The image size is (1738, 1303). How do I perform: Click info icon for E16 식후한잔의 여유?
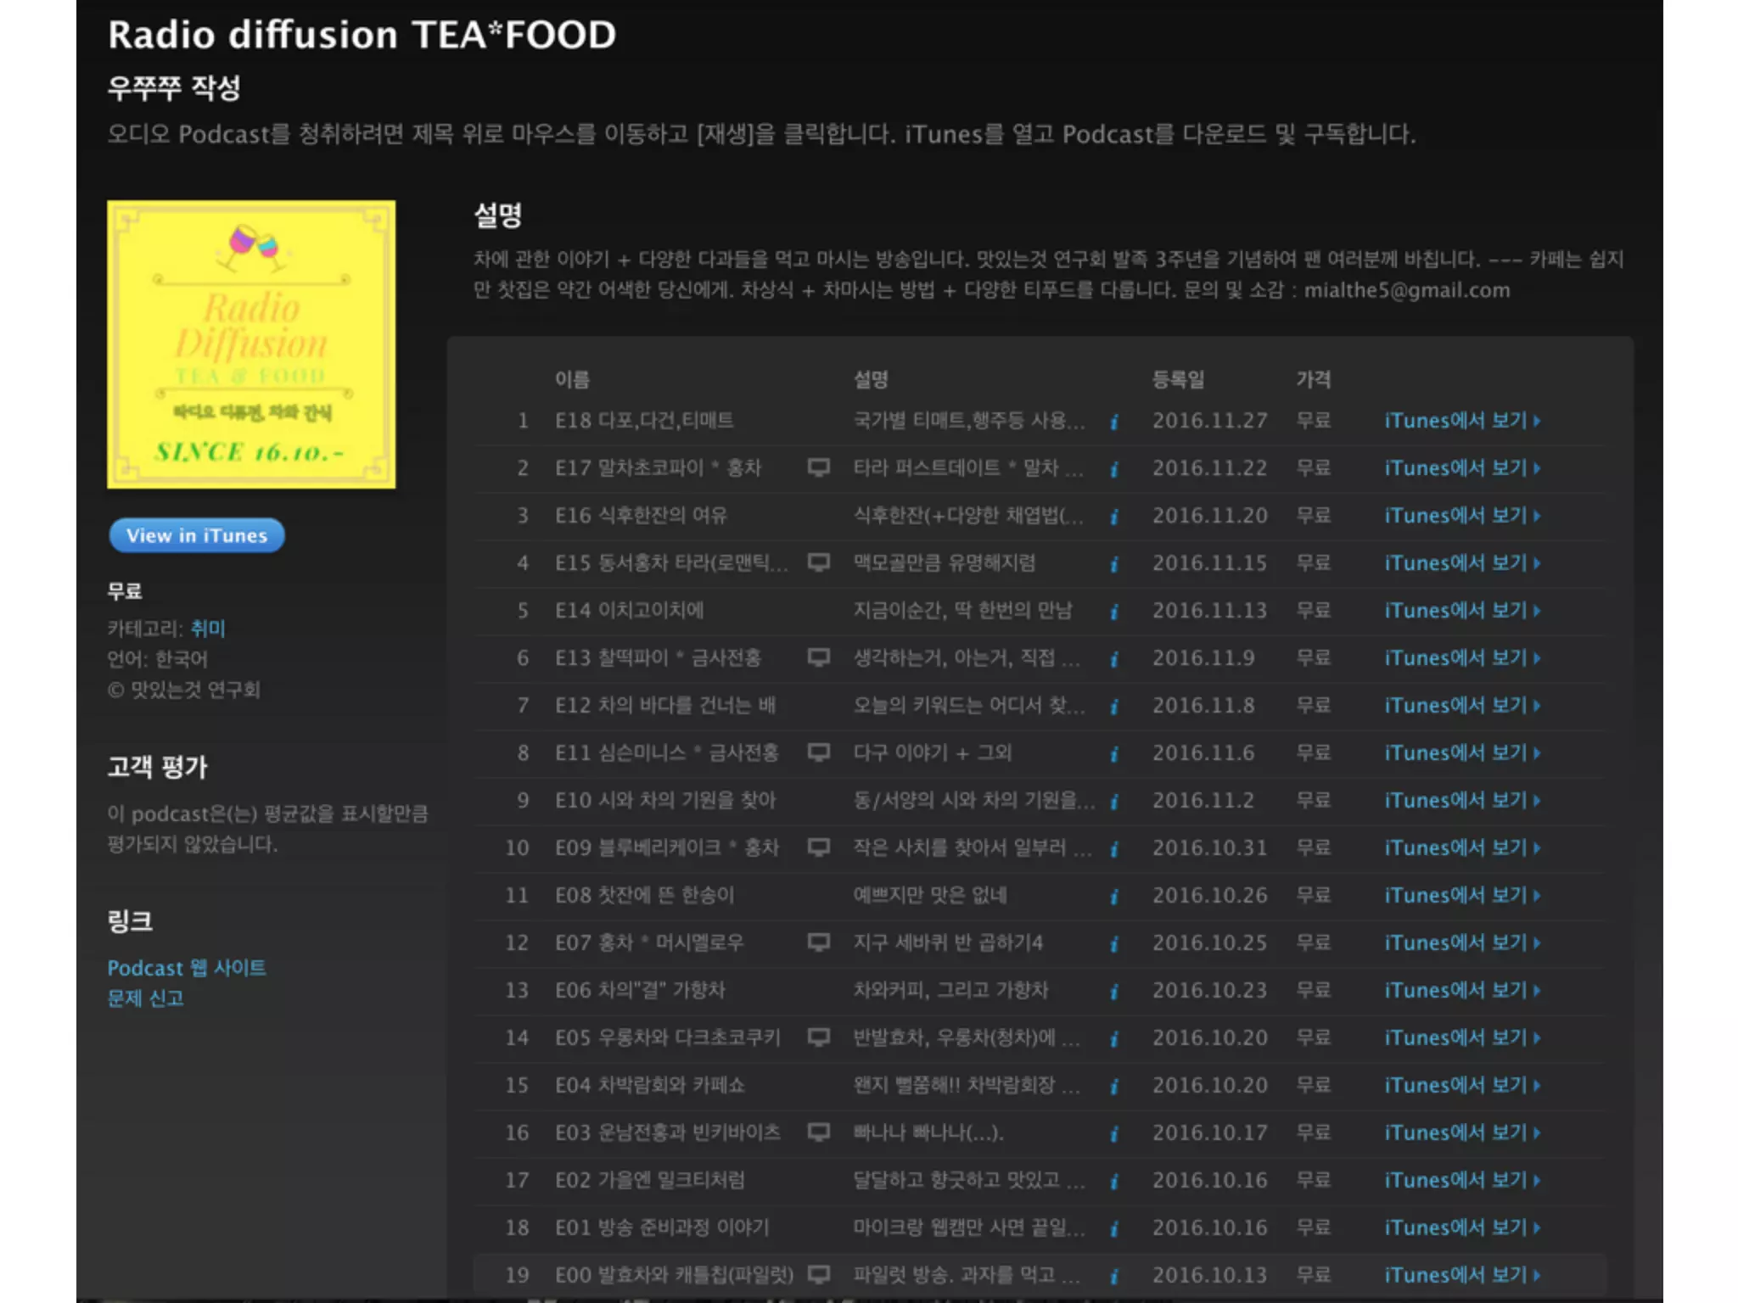click(1114, 517)
